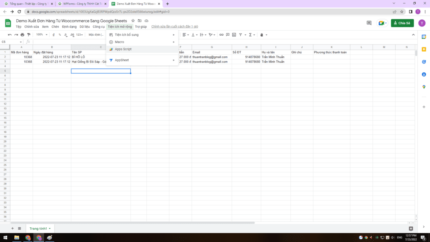Open more number formats dropdown
The width and height of the screenshot is (430, 242).
[x=79, y=35]
